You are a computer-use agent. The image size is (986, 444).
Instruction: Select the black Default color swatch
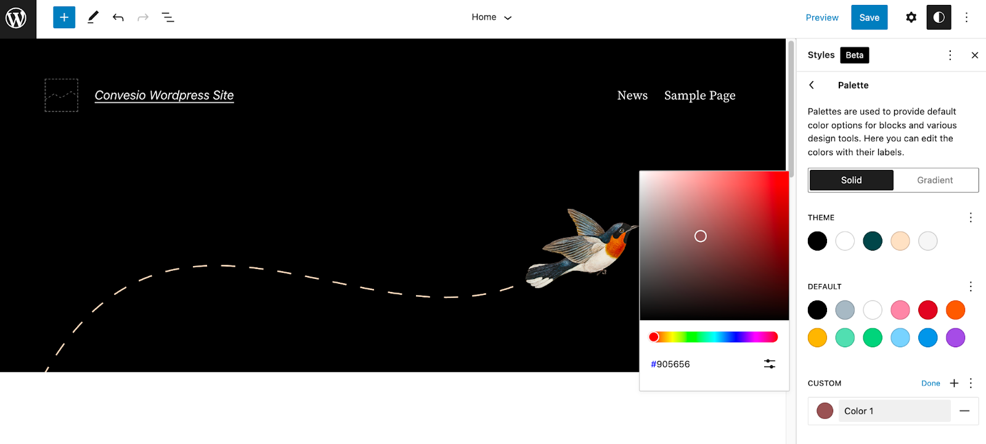[817, 310]
